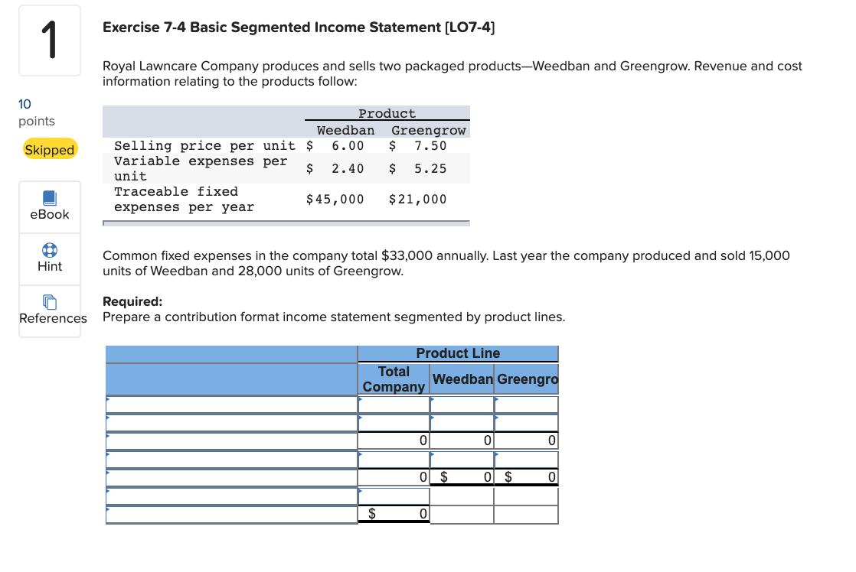Open the second row label dropdown
Screen dimensions: 856x572
tap(230, 422)
